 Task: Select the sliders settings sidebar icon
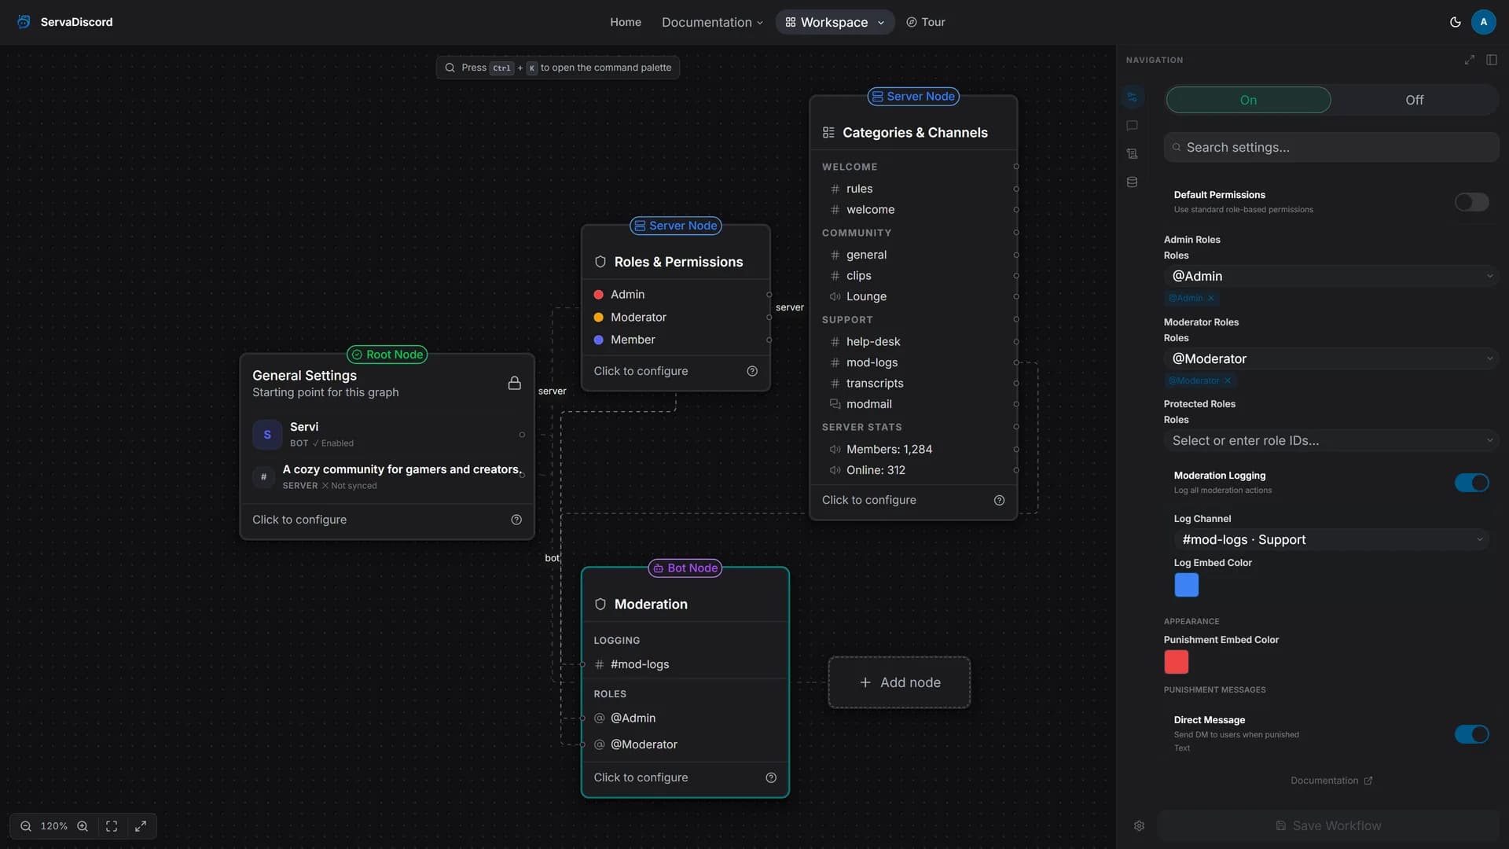coord(1132,97)
